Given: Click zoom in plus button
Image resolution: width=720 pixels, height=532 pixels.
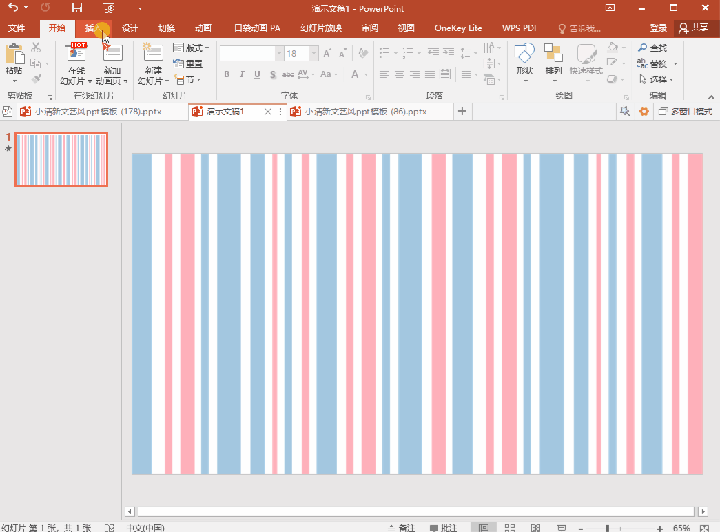Looking at the screenshot, I should pyautogui.click(x=660, y=529).
